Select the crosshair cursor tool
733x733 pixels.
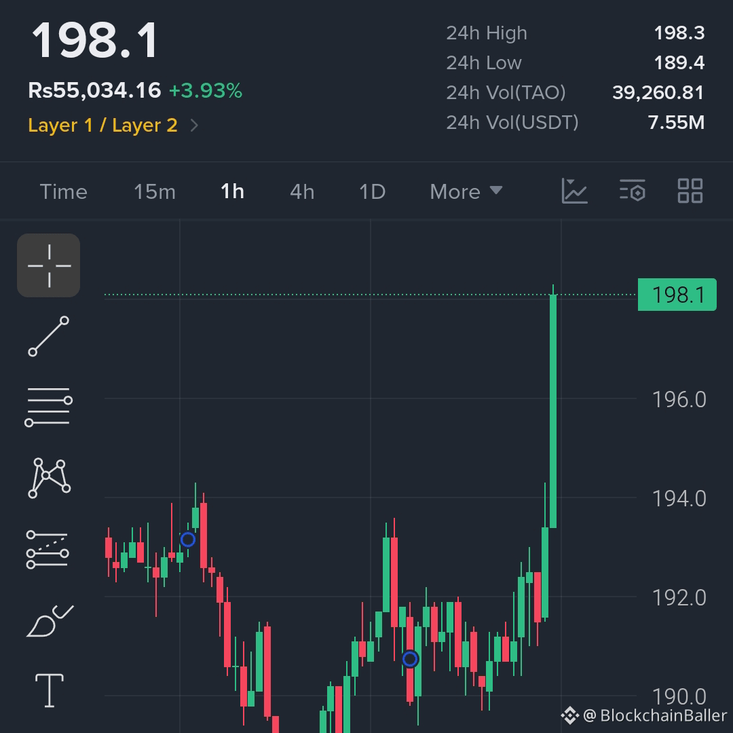pos(49,265)
